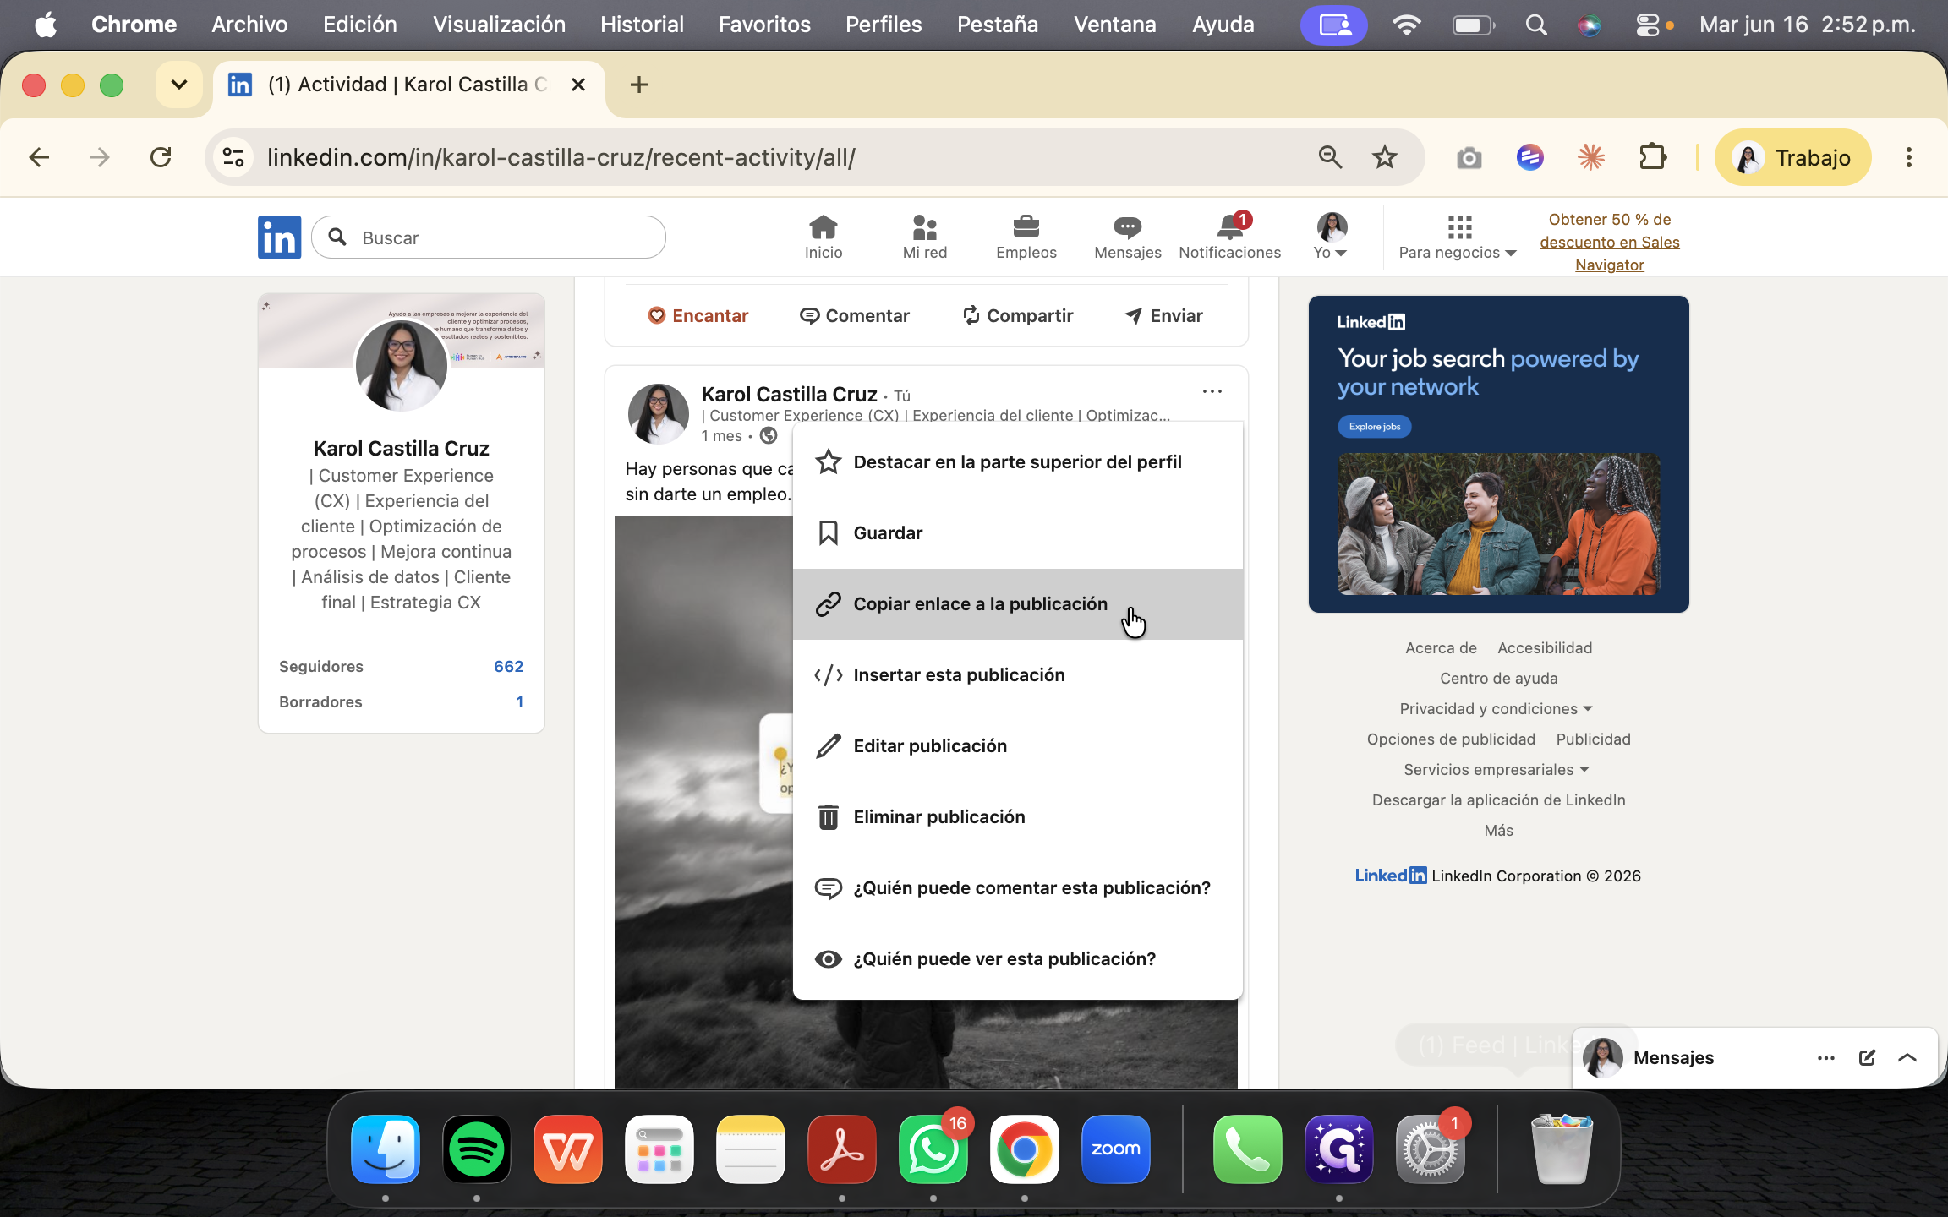Image resolution: width=1948 pixels, height=1217 pixels.
Task: Click the Explore jobs button
Action: (1374, 426)
